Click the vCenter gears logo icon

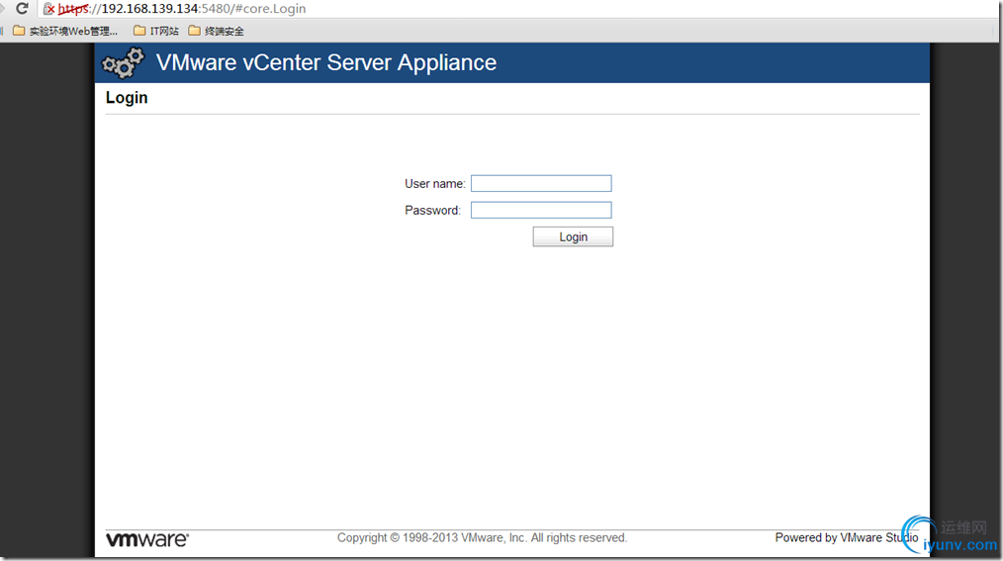coord(124,62)
